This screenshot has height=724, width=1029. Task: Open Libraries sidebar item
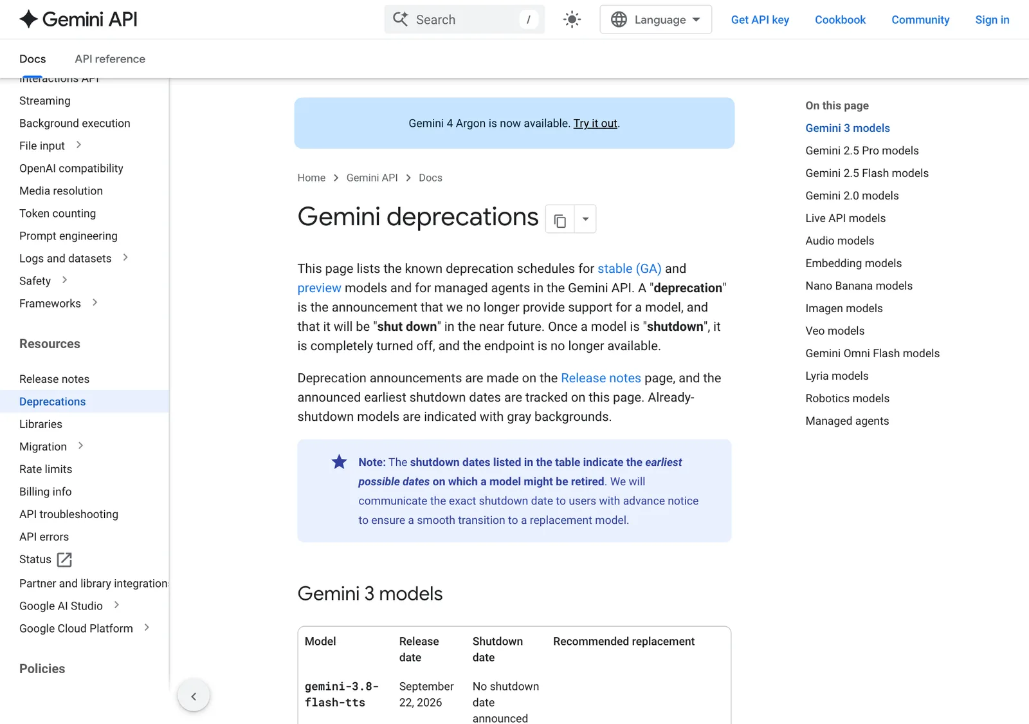pos(41,424)
